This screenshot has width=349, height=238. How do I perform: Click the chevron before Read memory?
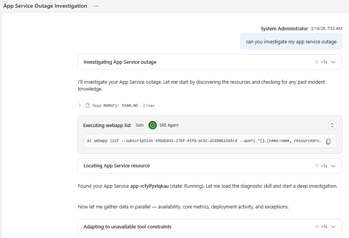(79, 106)
